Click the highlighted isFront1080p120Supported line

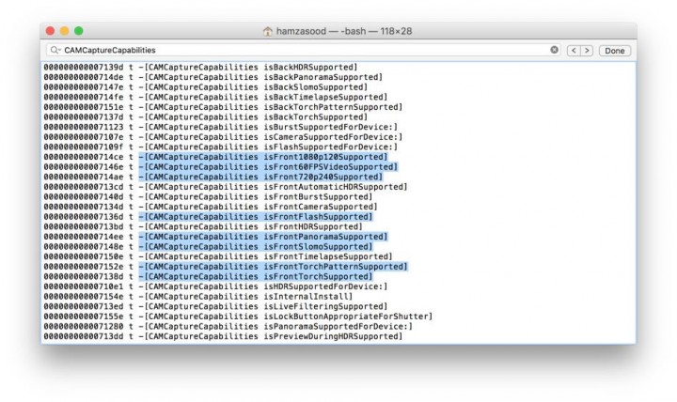[263, 157]
